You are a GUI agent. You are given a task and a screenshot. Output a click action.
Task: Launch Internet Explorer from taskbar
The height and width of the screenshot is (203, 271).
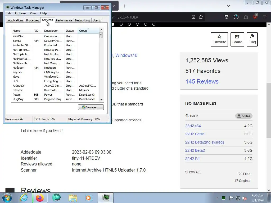[x=24, y=198]
